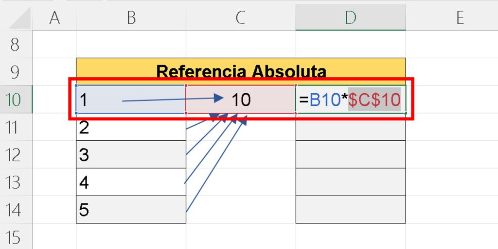Click empty cell D12
Image resolution: width=498 pixels, height=249 pixels.
(351, 154)
